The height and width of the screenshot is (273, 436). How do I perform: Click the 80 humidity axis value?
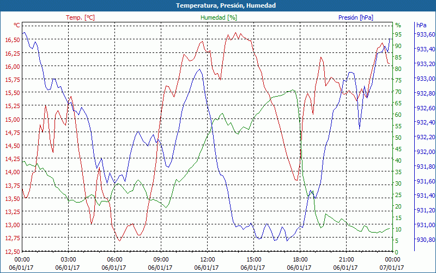398,69
